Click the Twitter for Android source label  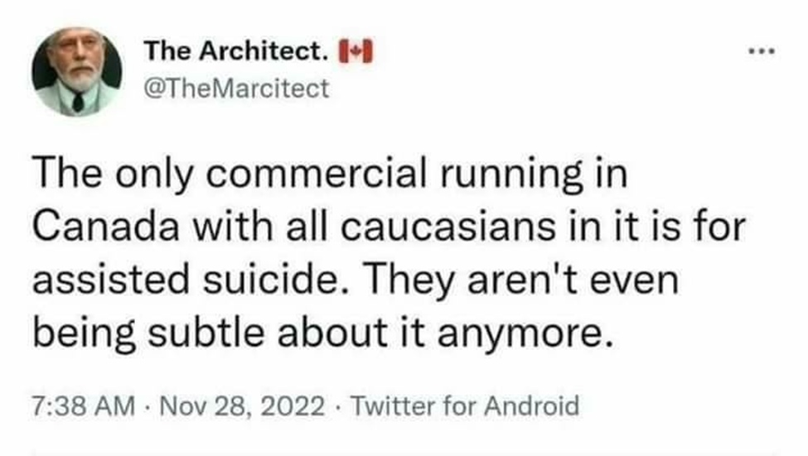[466, 406]
